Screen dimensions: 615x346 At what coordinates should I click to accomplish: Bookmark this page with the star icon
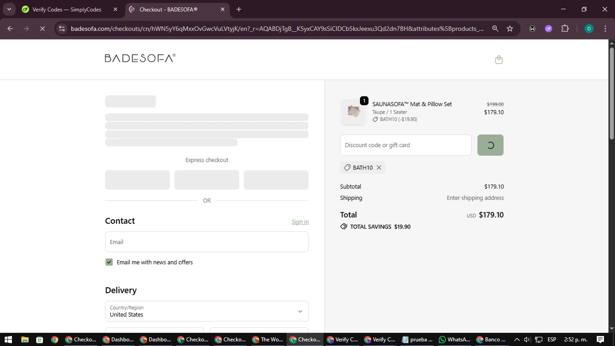[x=510, y=29]
